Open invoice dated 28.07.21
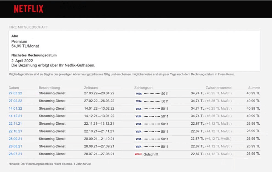 (15, 154)
